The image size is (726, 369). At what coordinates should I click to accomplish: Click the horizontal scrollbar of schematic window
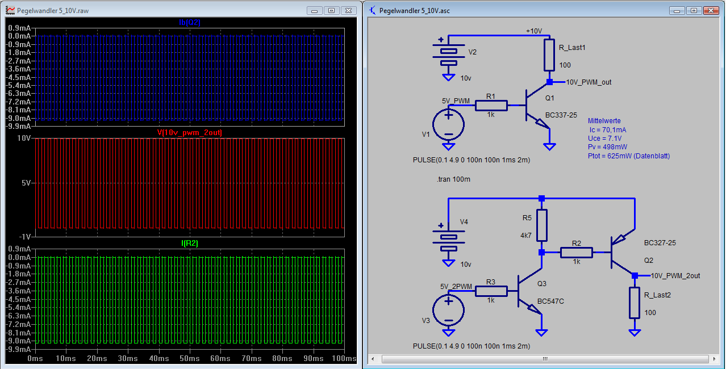(x=545, y=359)
